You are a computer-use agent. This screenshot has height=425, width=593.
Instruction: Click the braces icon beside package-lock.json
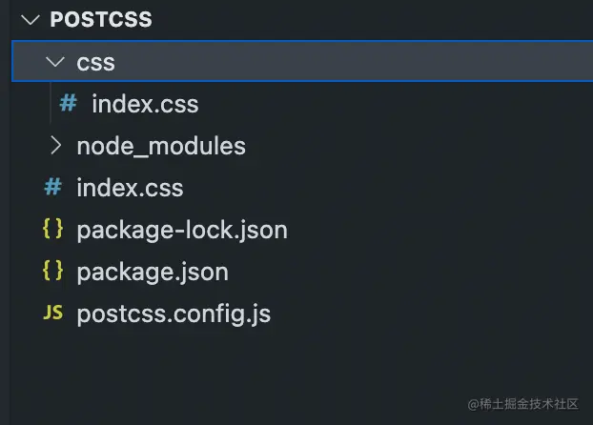[x=52, y=230]
